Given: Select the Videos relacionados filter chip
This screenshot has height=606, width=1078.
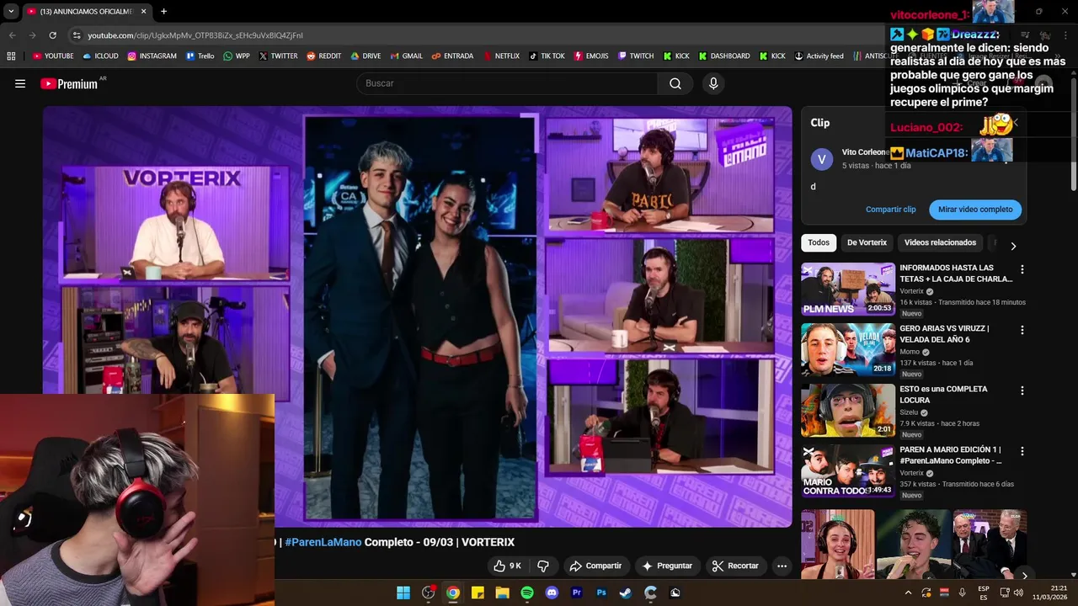Looking at the screenshot, I should (940, 242).
